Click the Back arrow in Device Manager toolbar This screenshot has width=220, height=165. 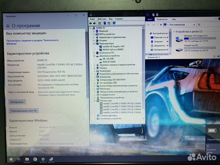tap(90, 23)
